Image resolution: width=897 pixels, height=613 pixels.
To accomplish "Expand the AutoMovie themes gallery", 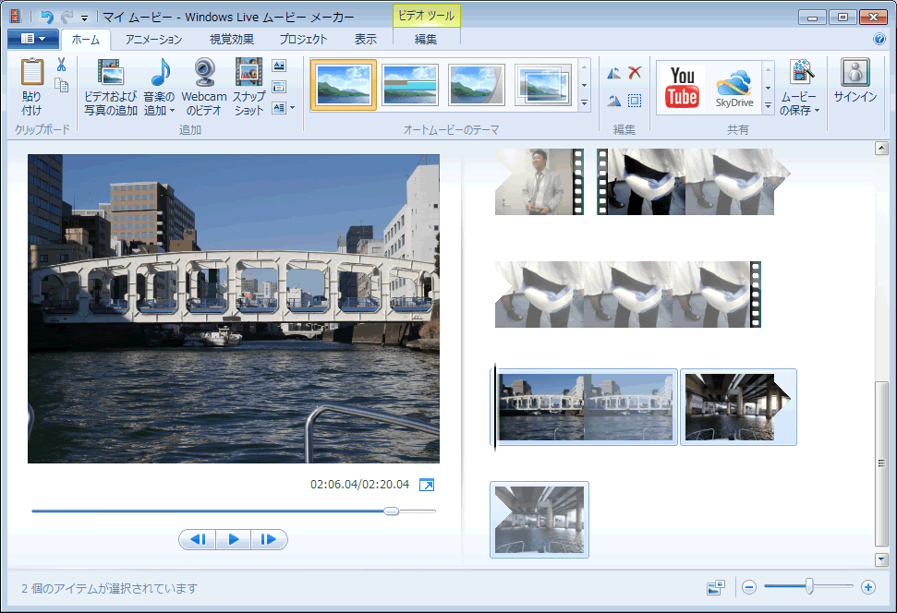I will pyautogui.click(x=584, y=103).
